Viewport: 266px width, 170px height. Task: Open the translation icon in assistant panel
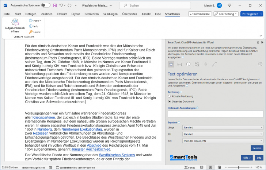tap(197, 64)
